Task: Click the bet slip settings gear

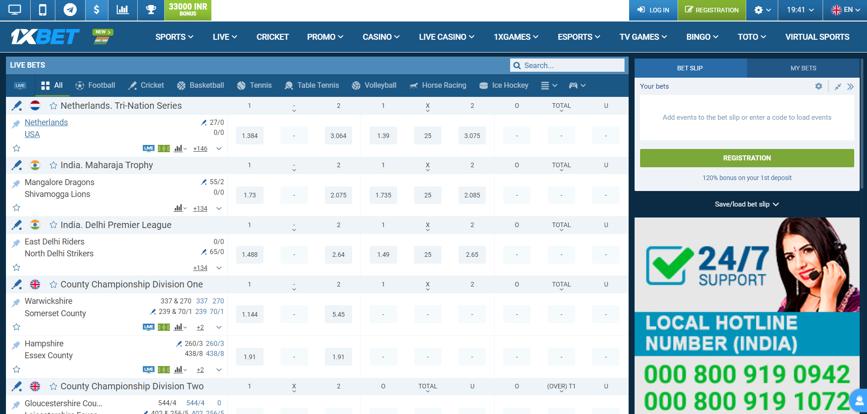Action: [x=819, y=86]
